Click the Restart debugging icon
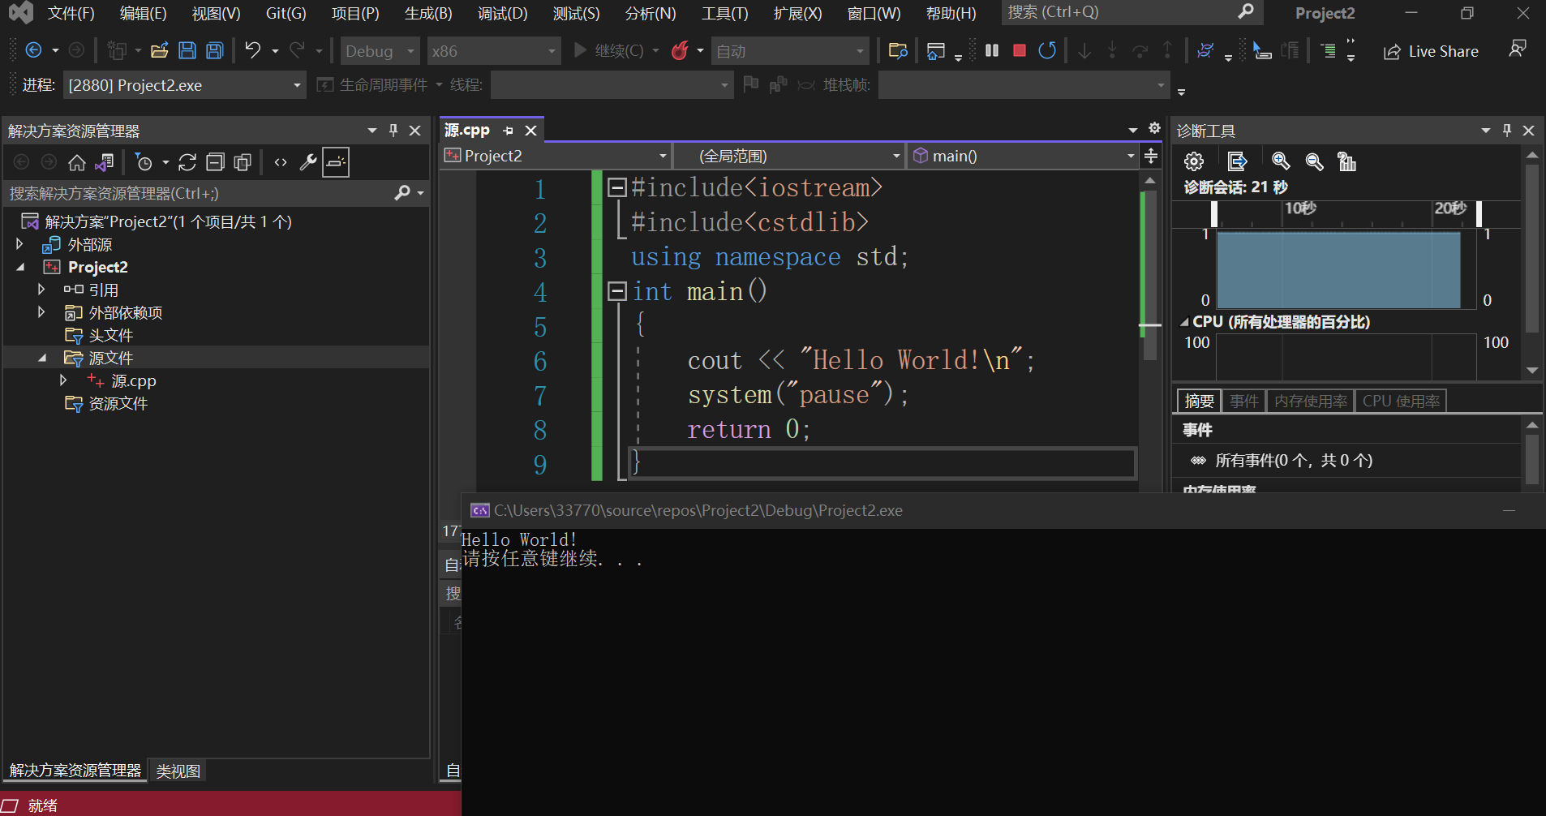1546x816 pixels. tap(1047, 51)
